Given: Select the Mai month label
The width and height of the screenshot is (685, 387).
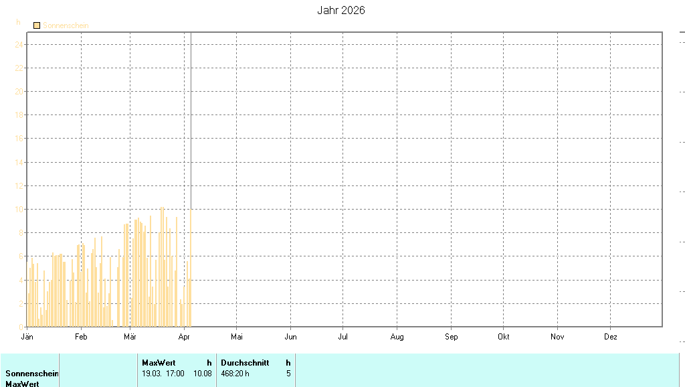Looking at the screenshot, I should pos(237,337).
